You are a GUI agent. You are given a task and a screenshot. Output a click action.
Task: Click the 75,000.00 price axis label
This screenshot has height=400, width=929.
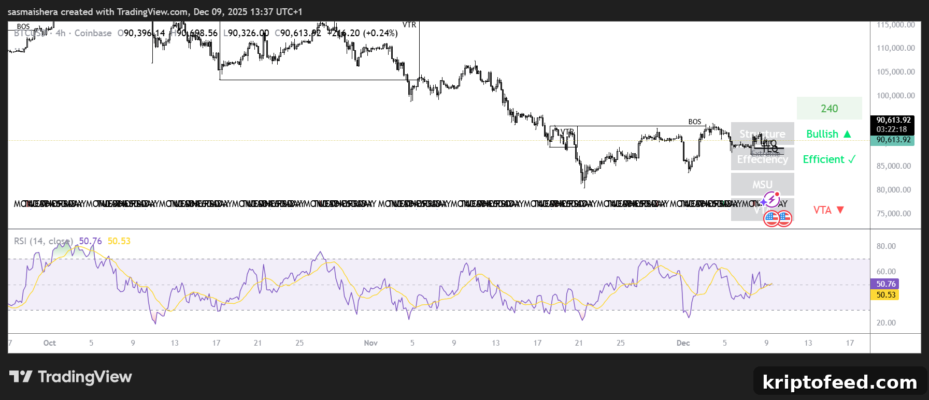(x=893, y=214)
